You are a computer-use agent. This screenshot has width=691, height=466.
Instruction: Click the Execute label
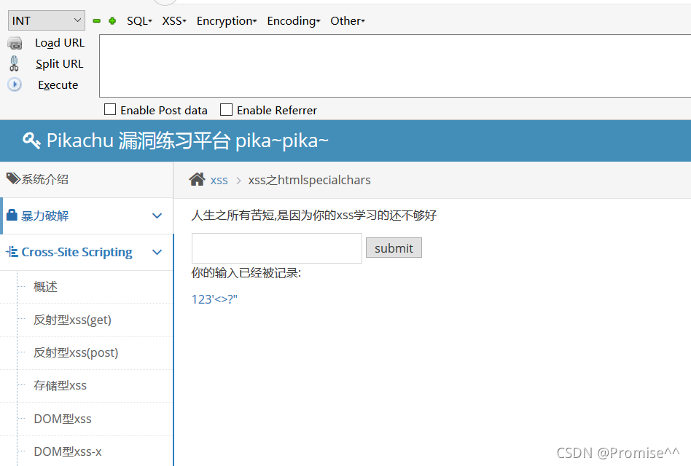coord(58,85)
